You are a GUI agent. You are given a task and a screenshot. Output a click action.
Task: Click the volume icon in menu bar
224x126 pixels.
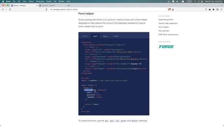pos(177,1)
